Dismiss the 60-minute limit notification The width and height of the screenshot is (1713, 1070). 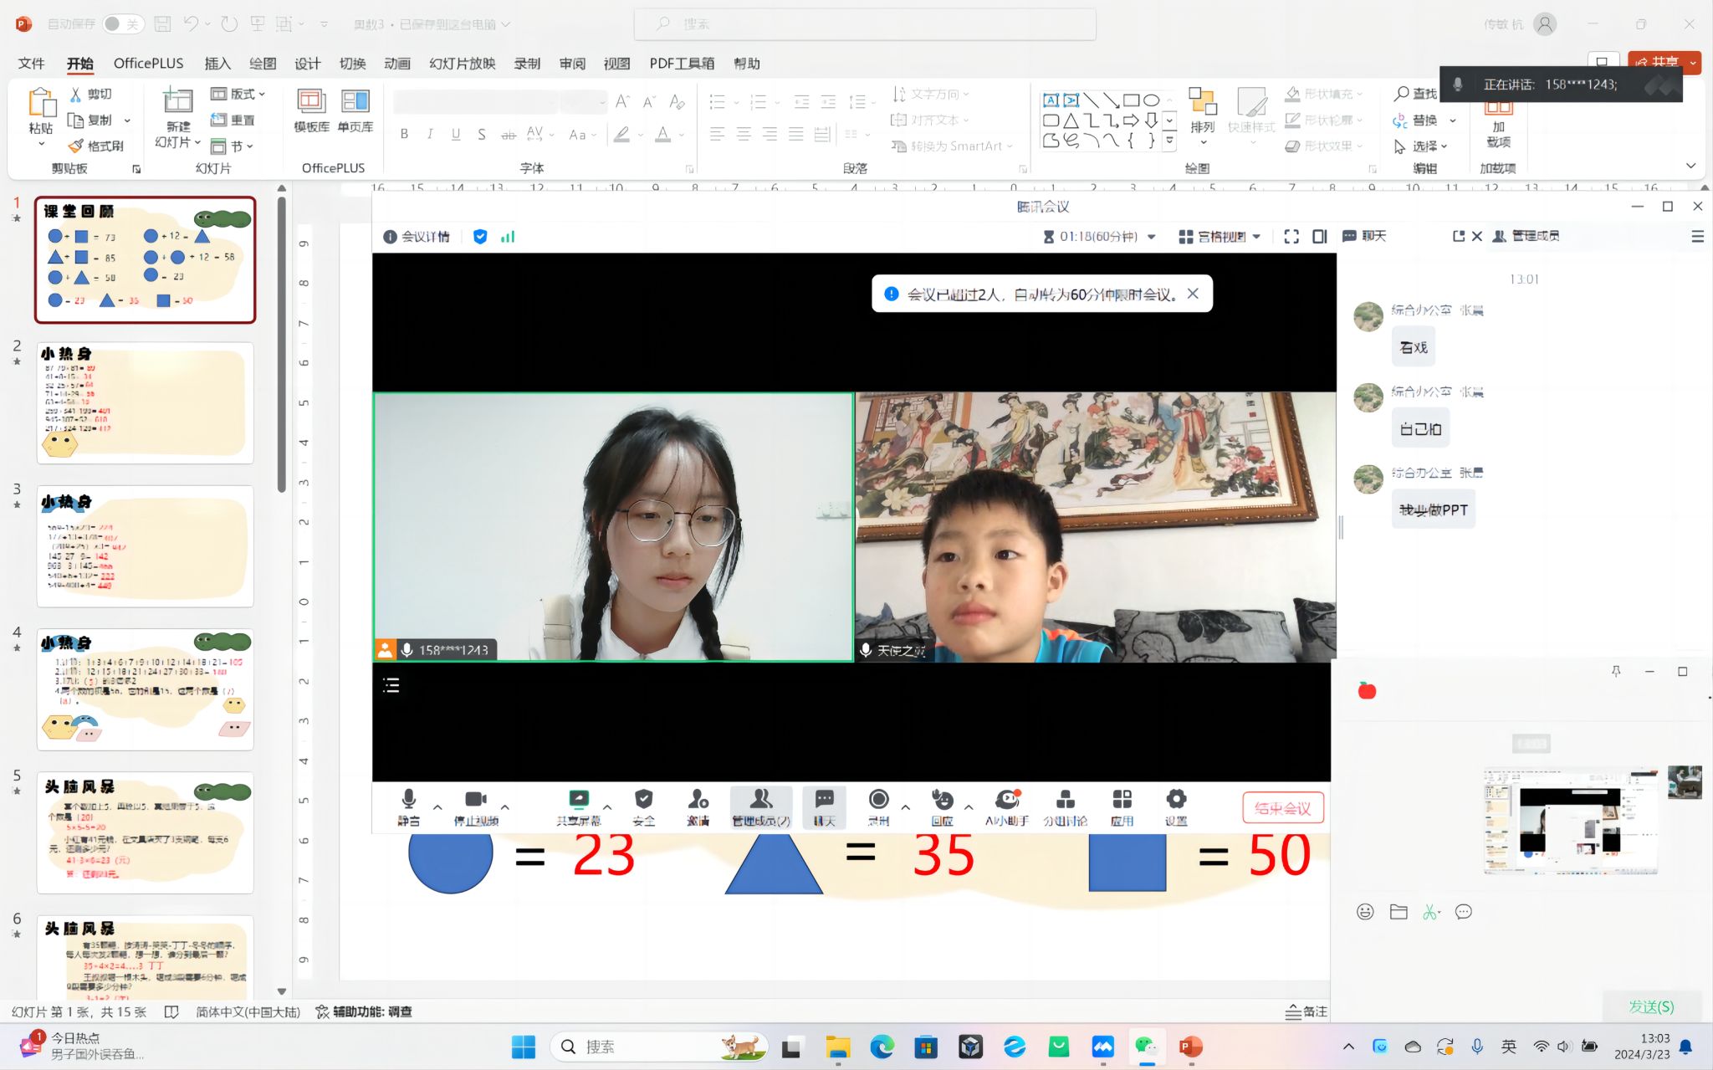tap(1193, 294)
